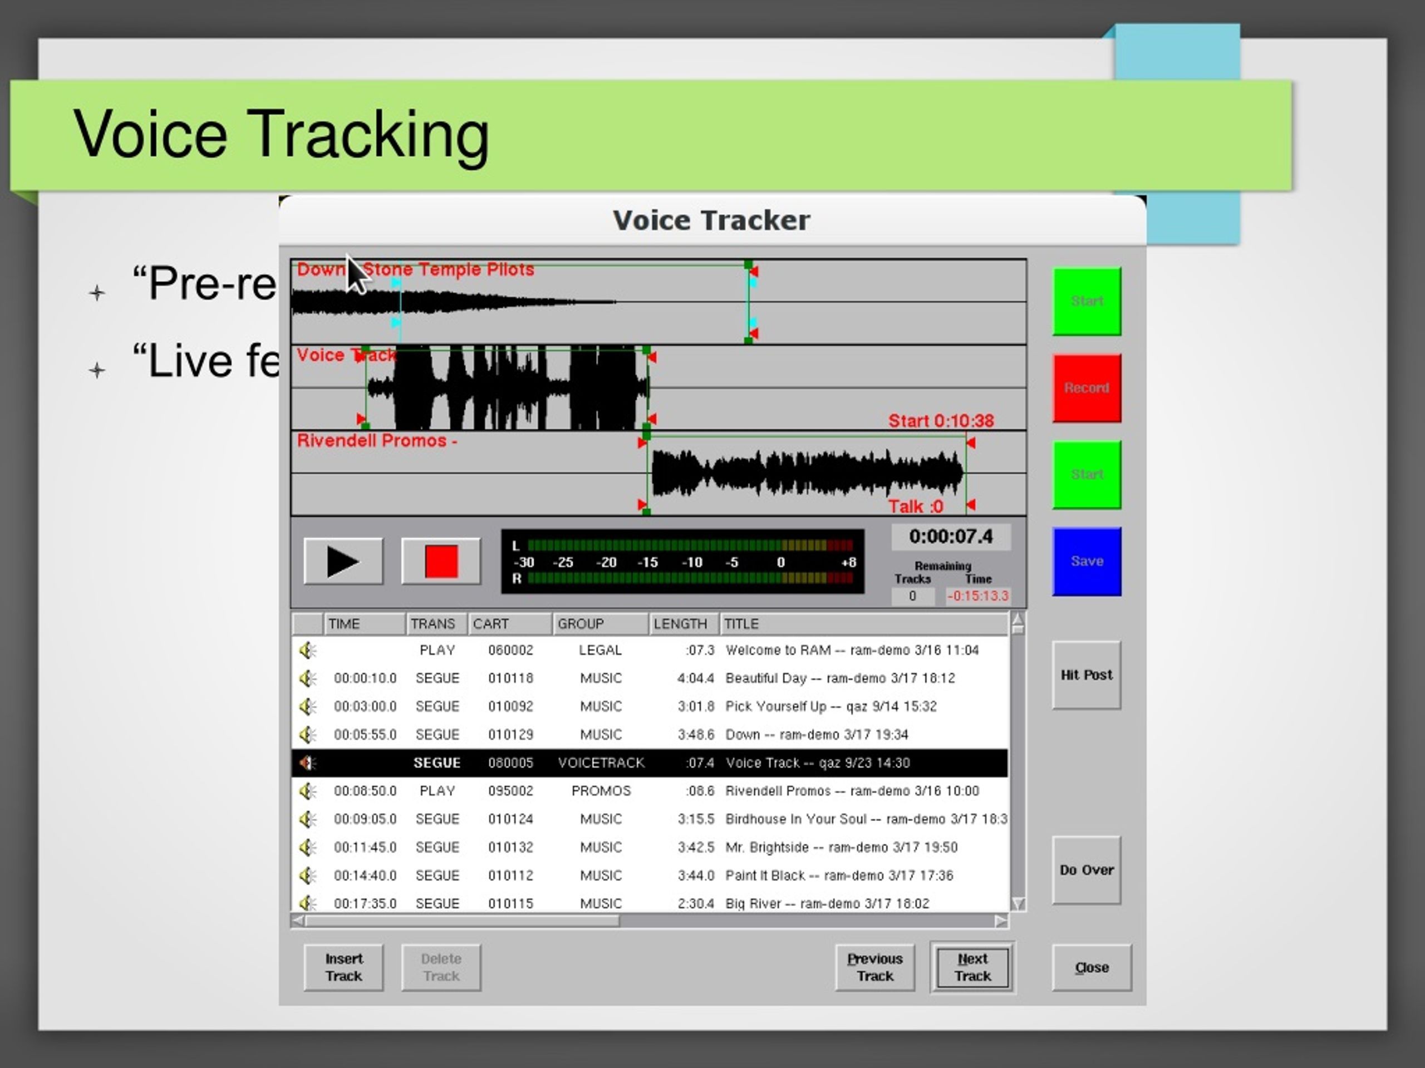Click the speaker icon beside Big River
The image size is (1425, 1068).
pos(308,903)
